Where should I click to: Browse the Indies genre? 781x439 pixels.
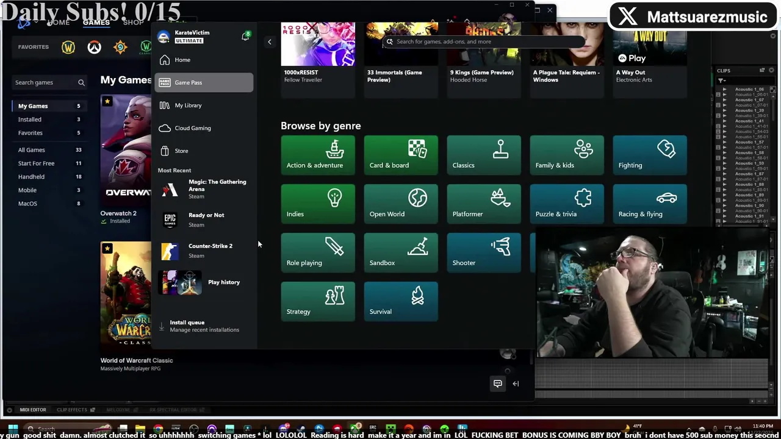[x=318, y=204]
